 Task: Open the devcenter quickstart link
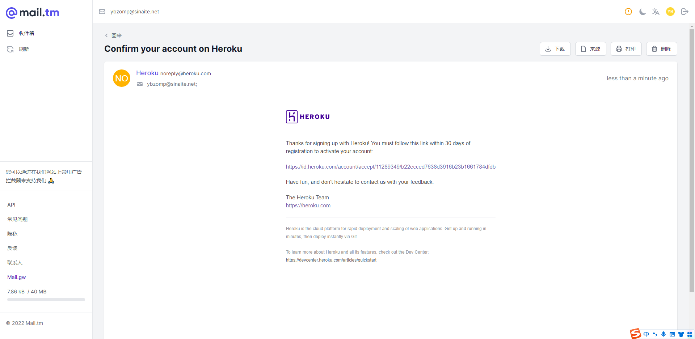point(331,260)
